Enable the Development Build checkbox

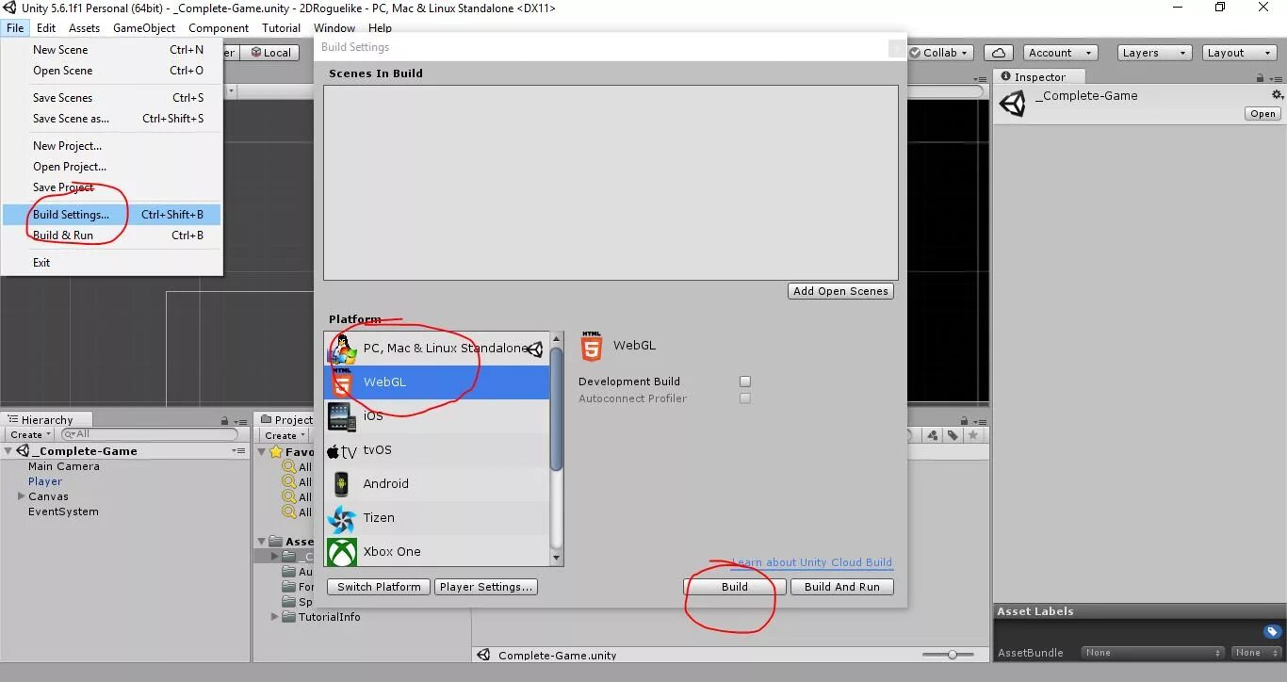click(745, 382)
